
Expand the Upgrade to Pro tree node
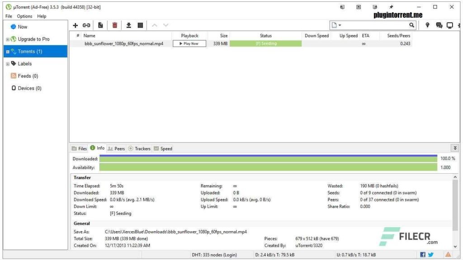(8, 40)
